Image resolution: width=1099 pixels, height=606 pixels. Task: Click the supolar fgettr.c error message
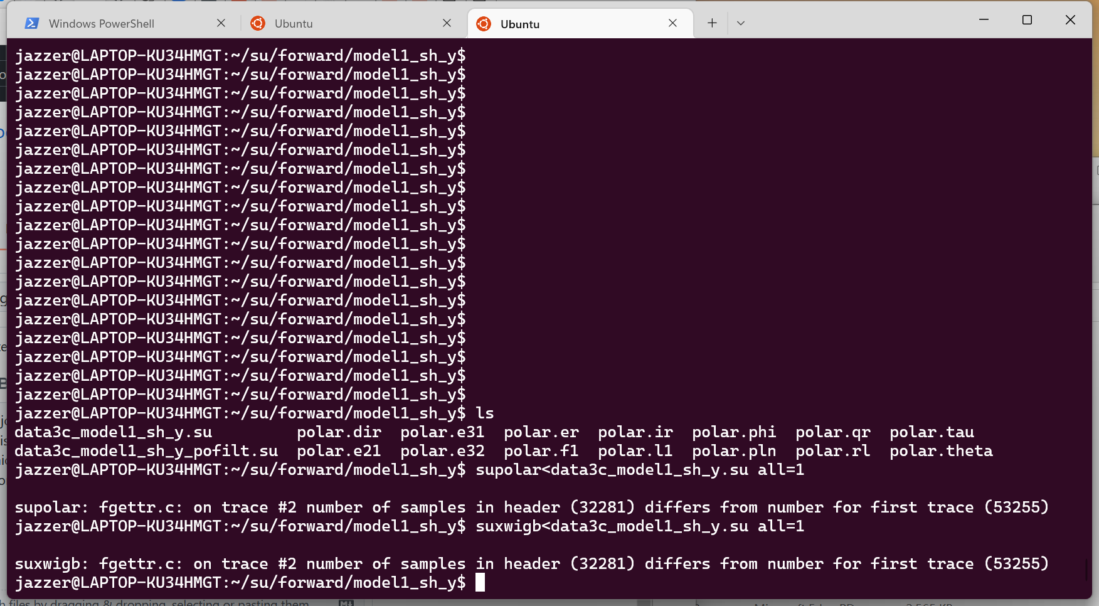click(x=531, y=508)
